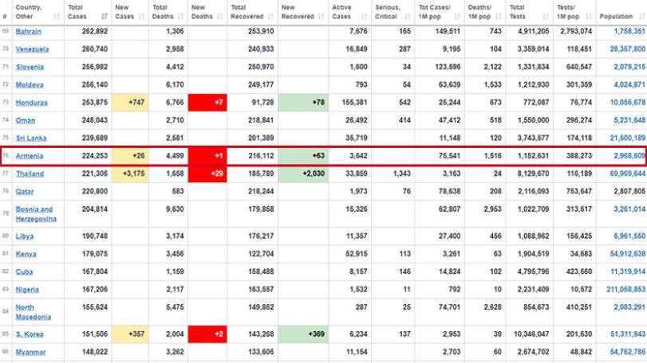This screenshot has width=647, height=363.
Task: Open the Honduras country link
Action: click(31, 103)
